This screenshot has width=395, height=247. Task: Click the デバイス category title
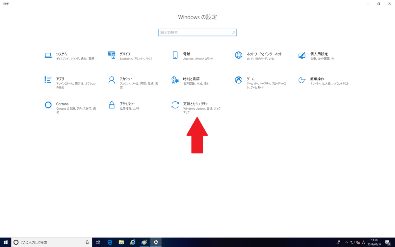coord(125,54)
